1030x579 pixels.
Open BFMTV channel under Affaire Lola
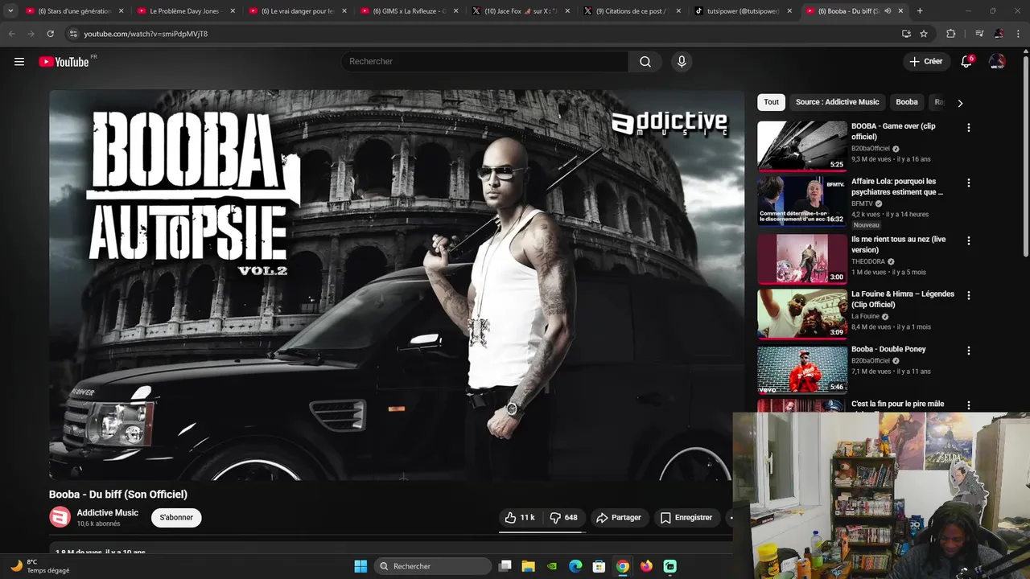pos(862,204)
